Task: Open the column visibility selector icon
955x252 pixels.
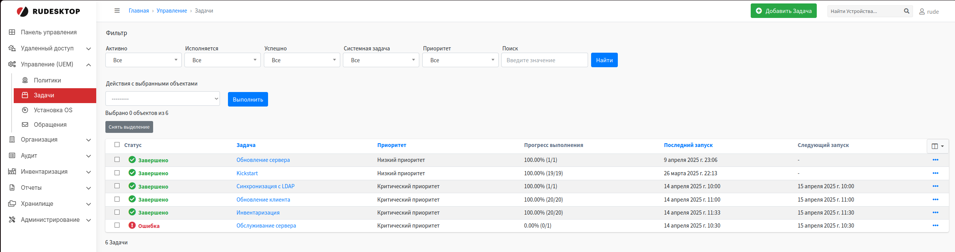Action: (x=937, y=146)
